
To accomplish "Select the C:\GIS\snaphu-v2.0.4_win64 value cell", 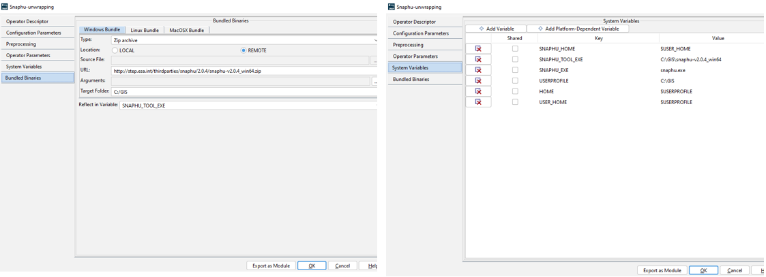I will tap(712, 59).
